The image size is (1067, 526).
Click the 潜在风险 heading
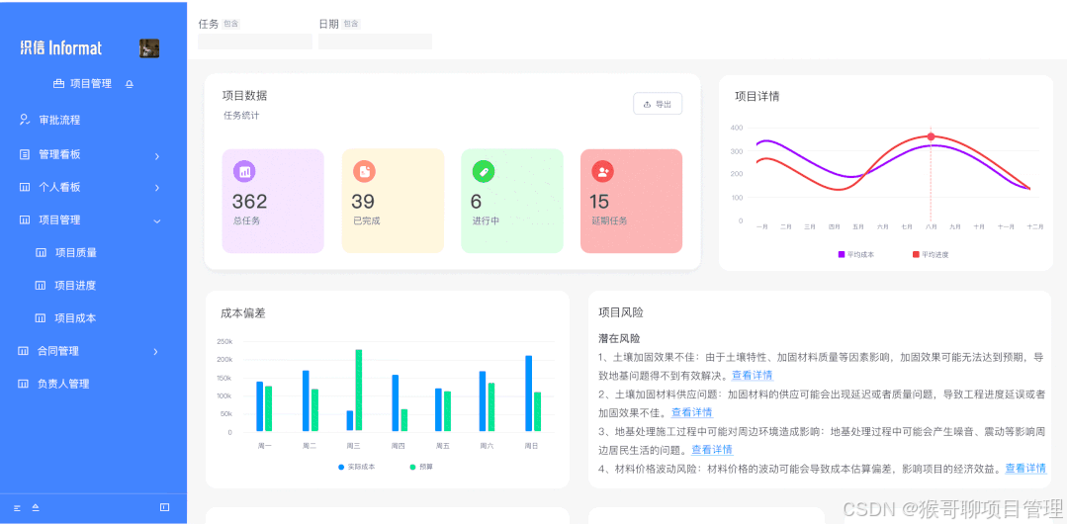click(619, 338)
